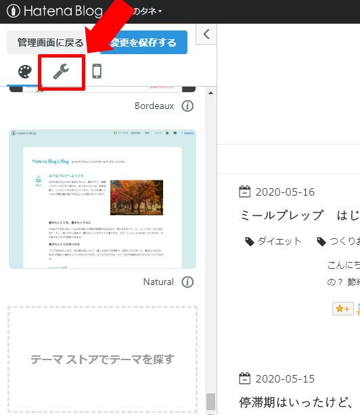Open the wrench customize tab
360x415 pixels.
61,72
